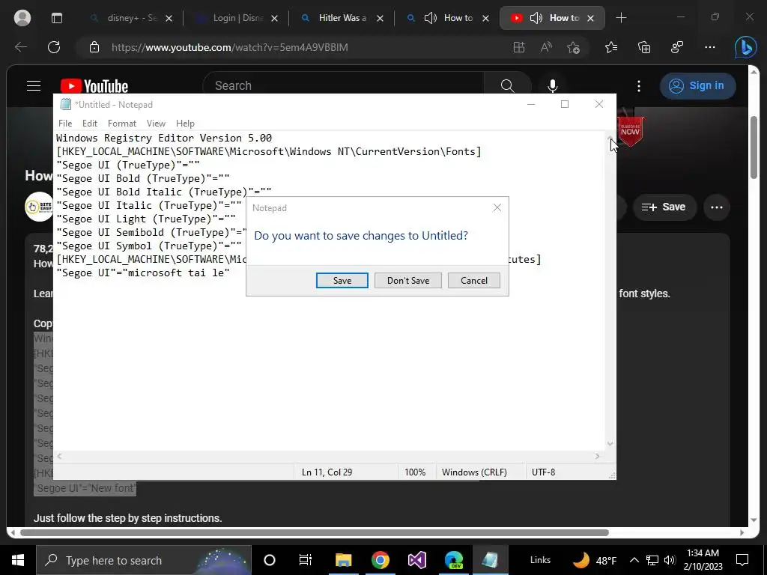Open the Bing sidebar button
The height and width of the screenshot is (575, 767).
click(745, 47)
